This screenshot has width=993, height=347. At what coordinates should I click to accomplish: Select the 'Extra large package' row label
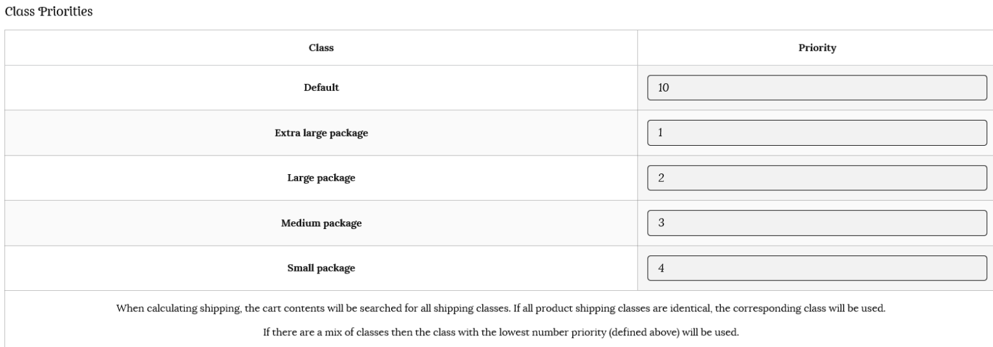(x=321, y=133)
